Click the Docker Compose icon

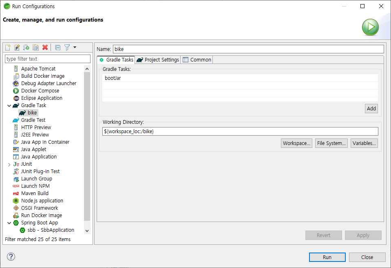pos(16,91)
